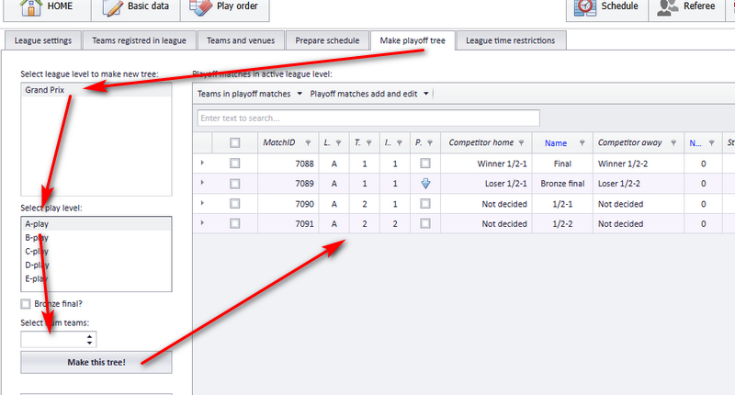Switch to League settings tab
The height and width of the screenshot is (395, 735).
pyautogui.click(x=43, y=40)
